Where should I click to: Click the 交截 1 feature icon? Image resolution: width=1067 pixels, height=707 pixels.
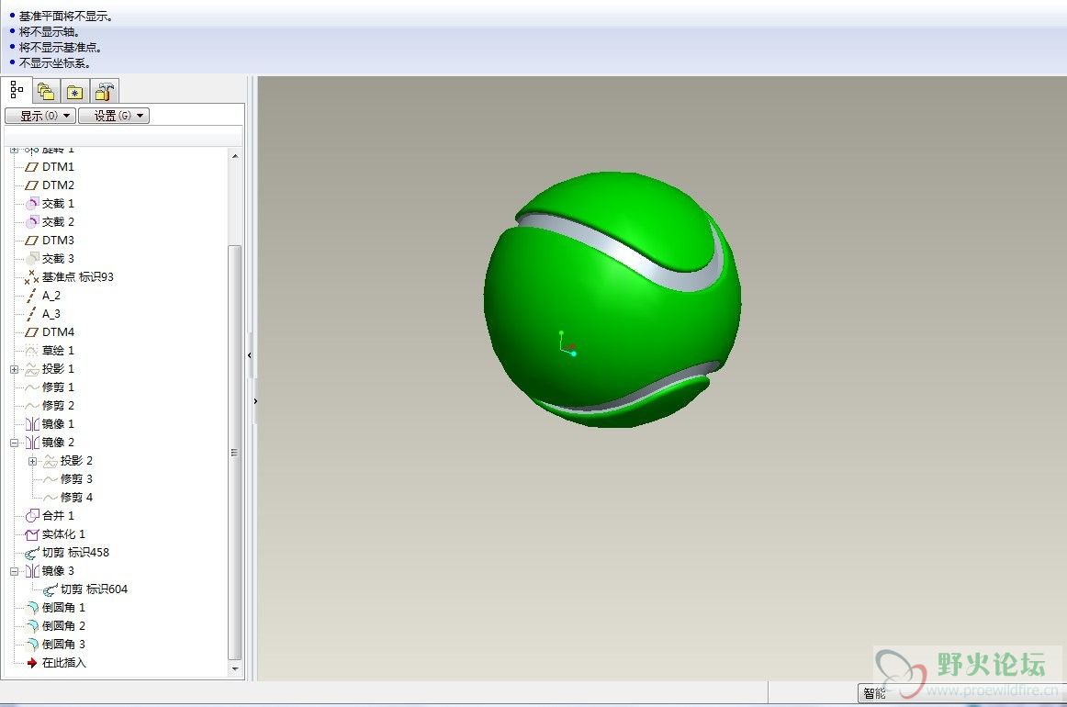coord(32,204)
